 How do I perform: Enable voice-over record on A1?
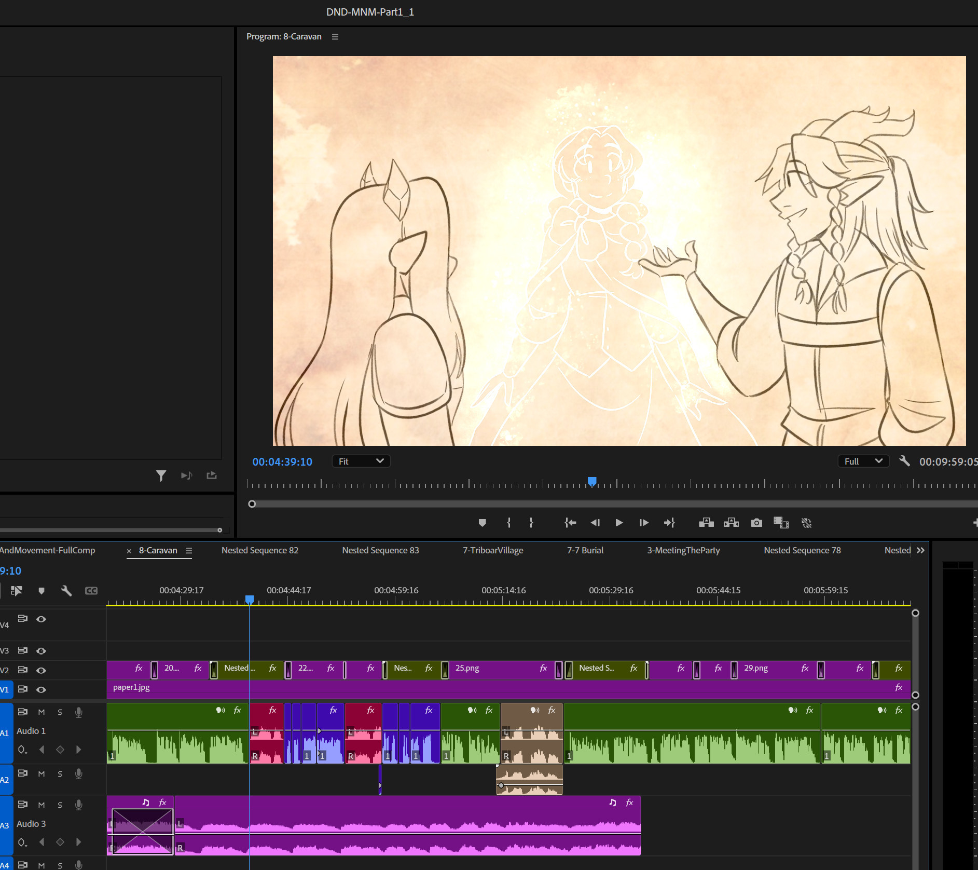(x=79, y=712)
